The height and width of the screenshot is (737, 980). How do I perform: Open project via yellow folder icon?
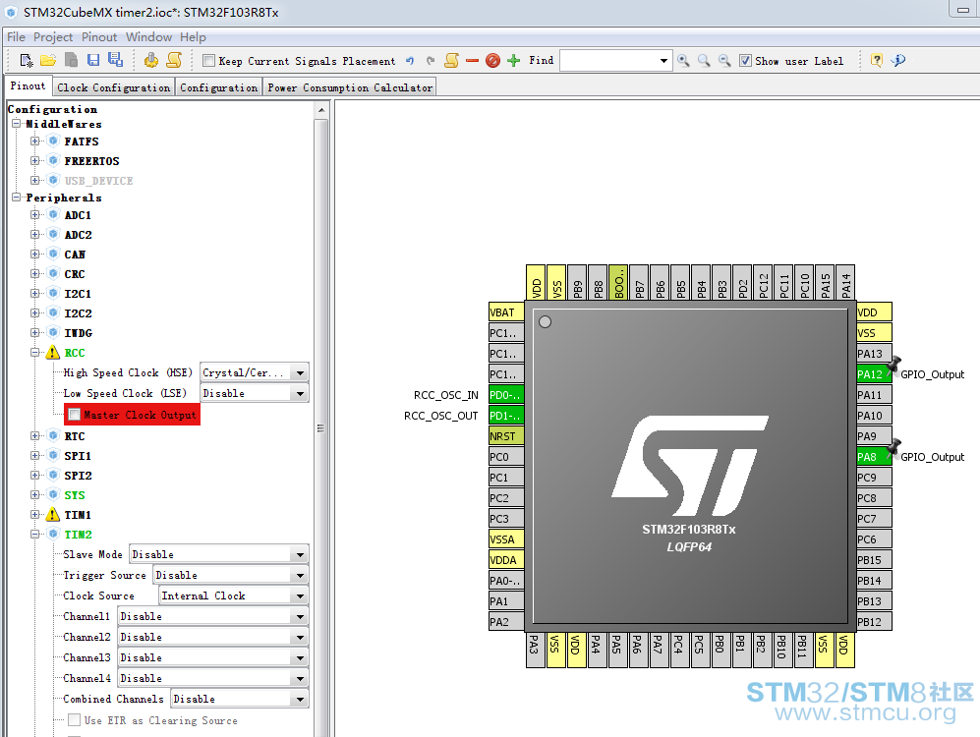(x=48, y=60)
